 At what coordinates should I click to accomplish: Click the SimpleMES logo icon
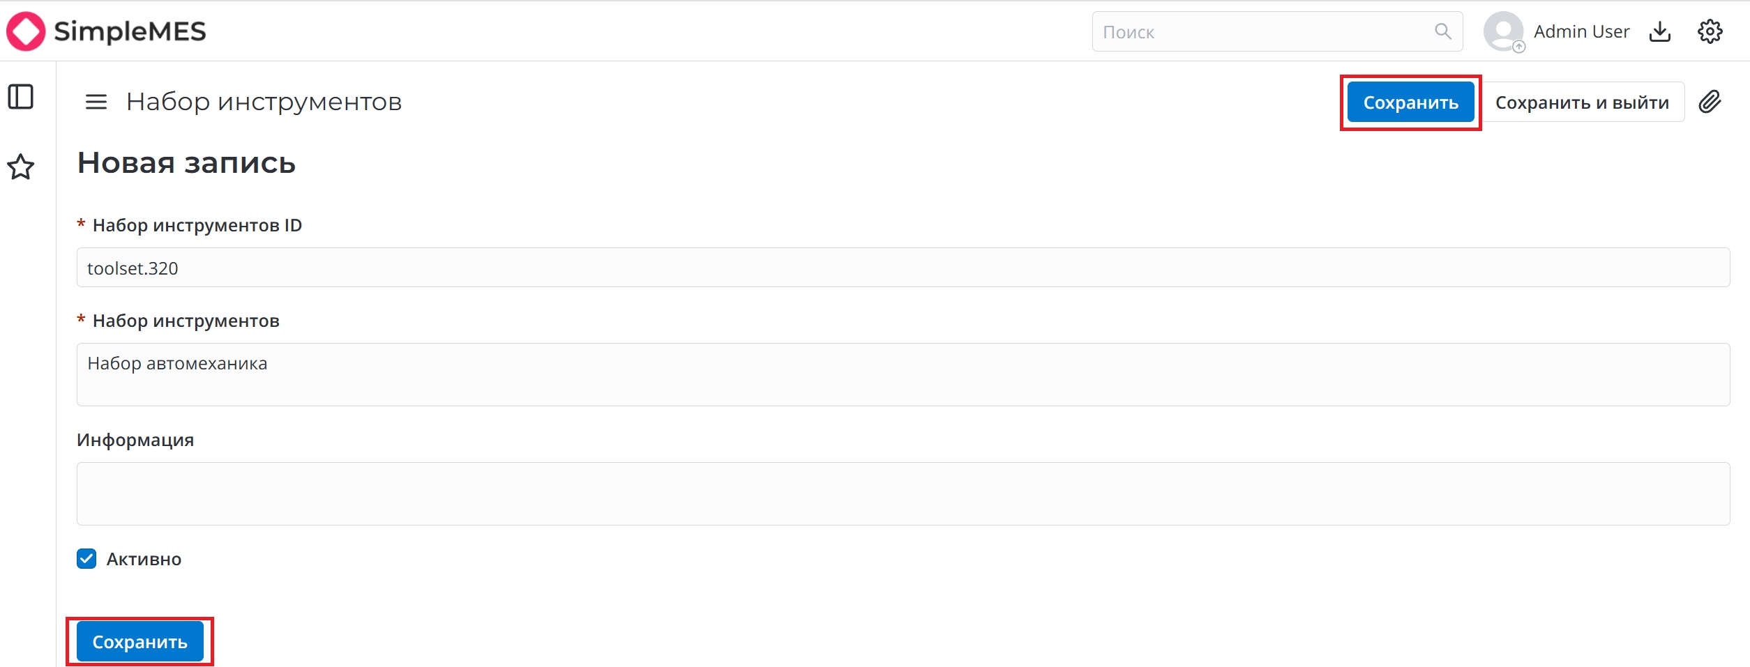point(26,31)
